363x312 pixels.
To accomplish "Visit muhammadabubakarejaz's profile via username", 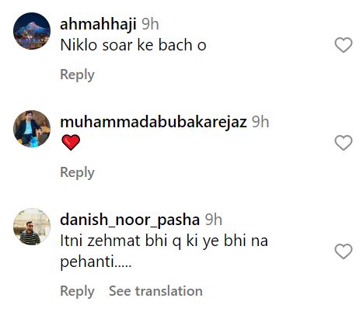I will pos(153,122).
